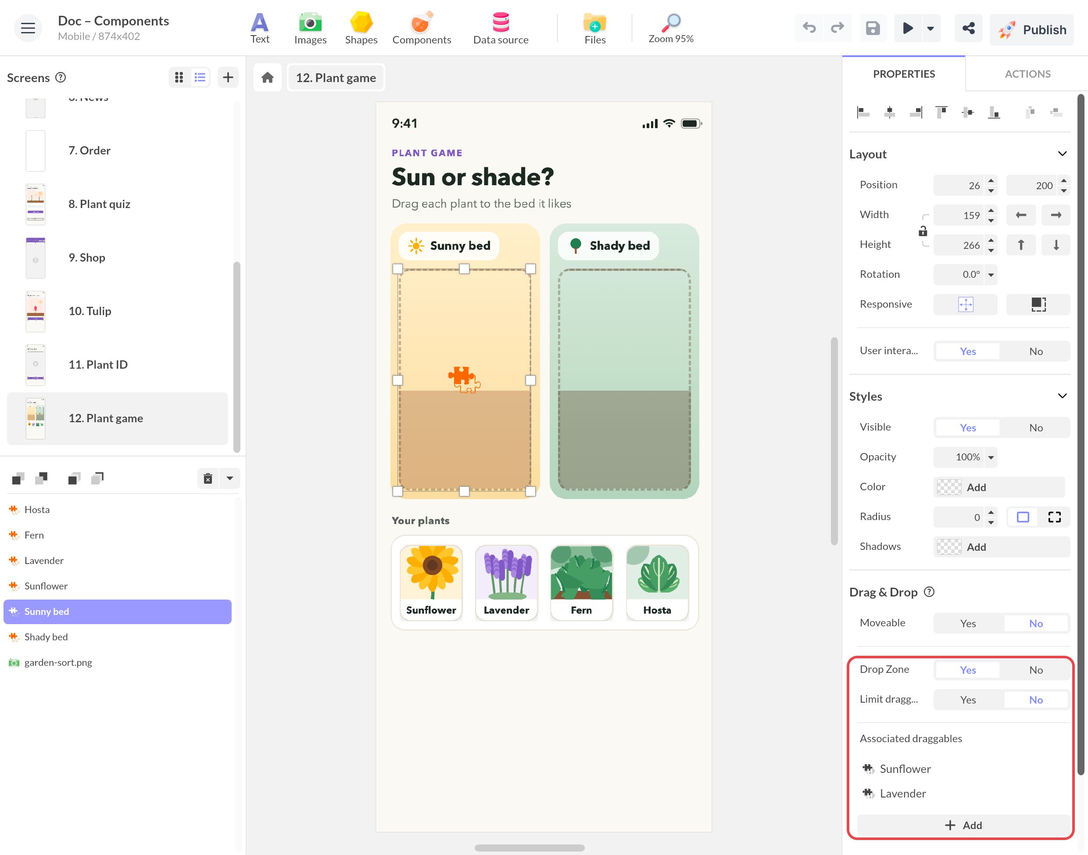The width and height of the screenshot is (1088, 855).
Task: Open the 8. Plant quiz screen thumbnail
Action: (36, 204)
